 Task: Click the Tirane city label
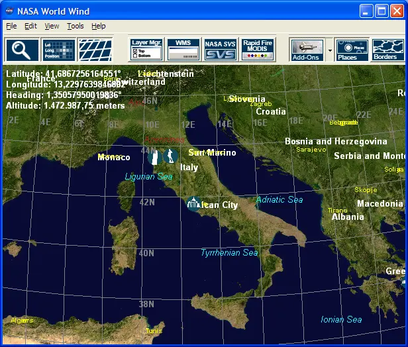coord(338,210)
